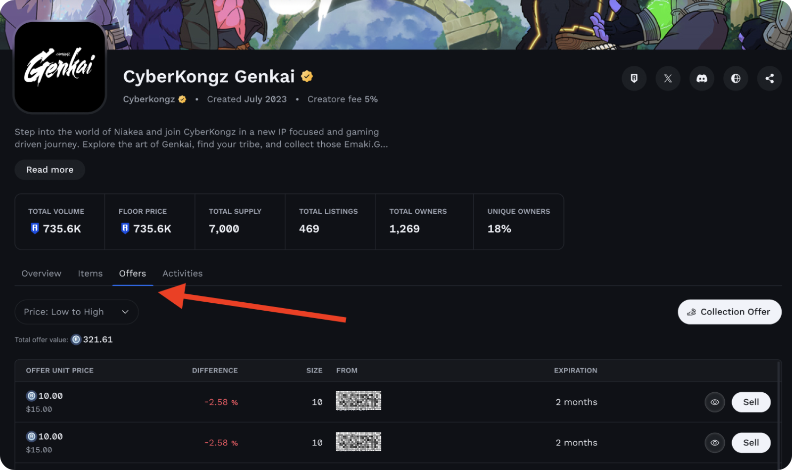Click the eye icon on second offer row
Viewport: 792px width, 470px height.
pyautogui.click(x=715, y=443)
